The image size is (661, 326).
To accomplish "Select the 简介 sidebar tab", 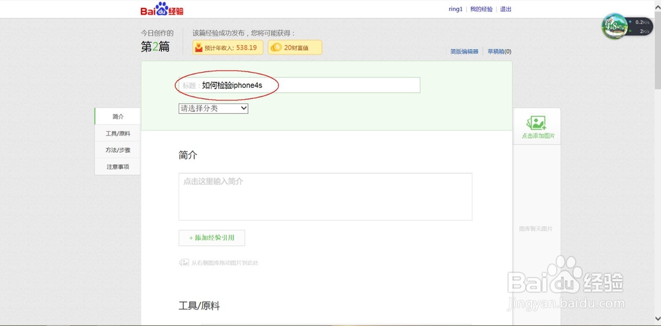I will click(118, 116).
